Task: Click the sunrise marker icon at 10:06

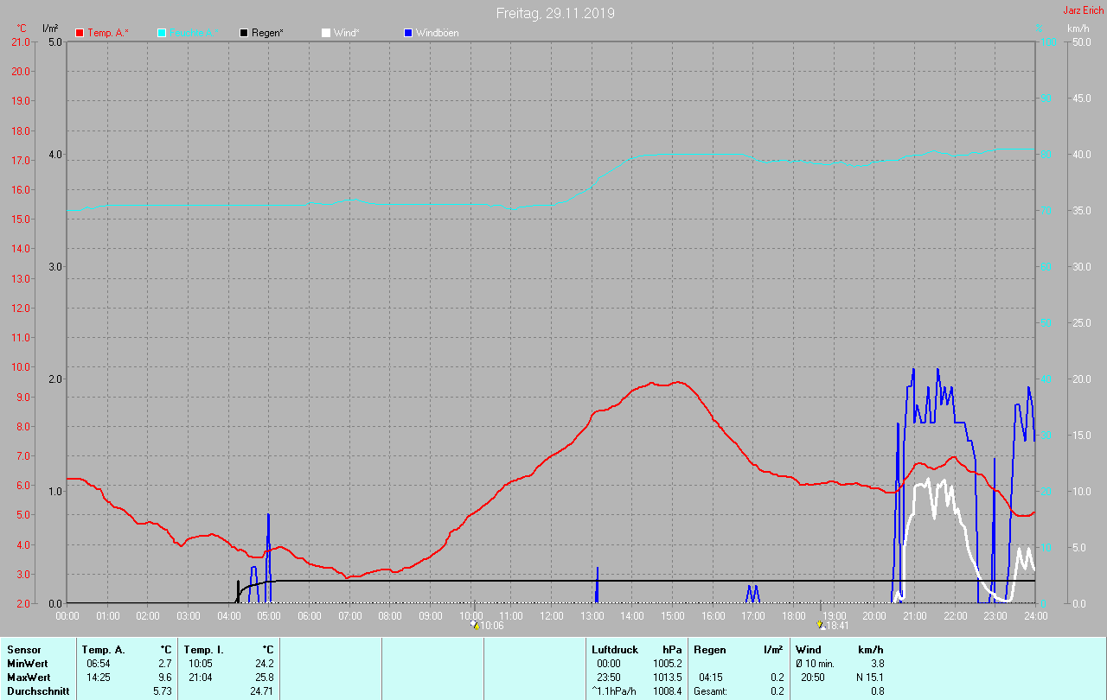Action: [474, 625]
